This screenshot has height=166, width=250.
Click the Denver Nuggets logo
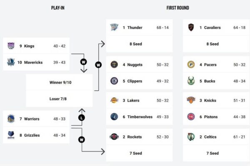114,65
